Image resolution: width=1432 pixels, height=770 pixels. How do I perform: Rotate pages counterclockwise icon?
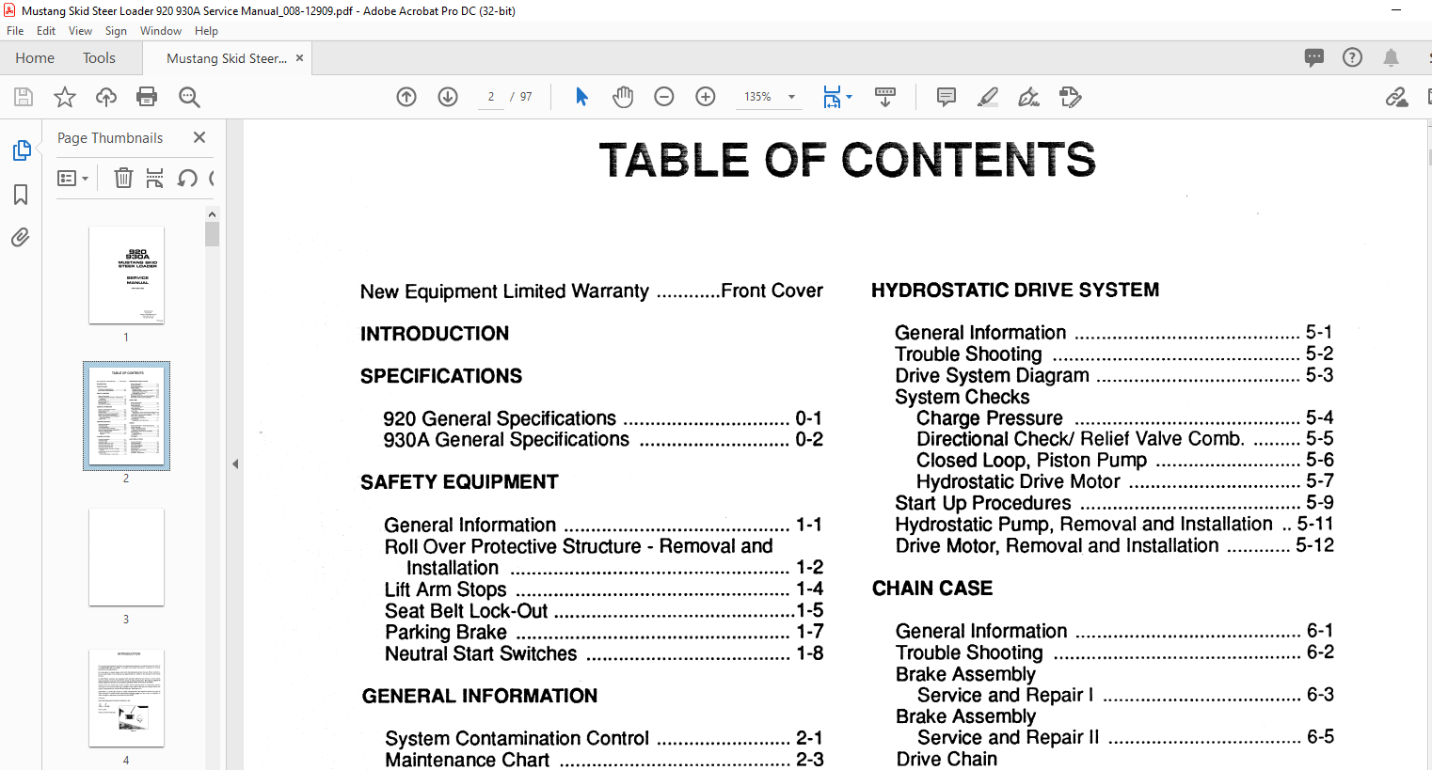(187, 178)
